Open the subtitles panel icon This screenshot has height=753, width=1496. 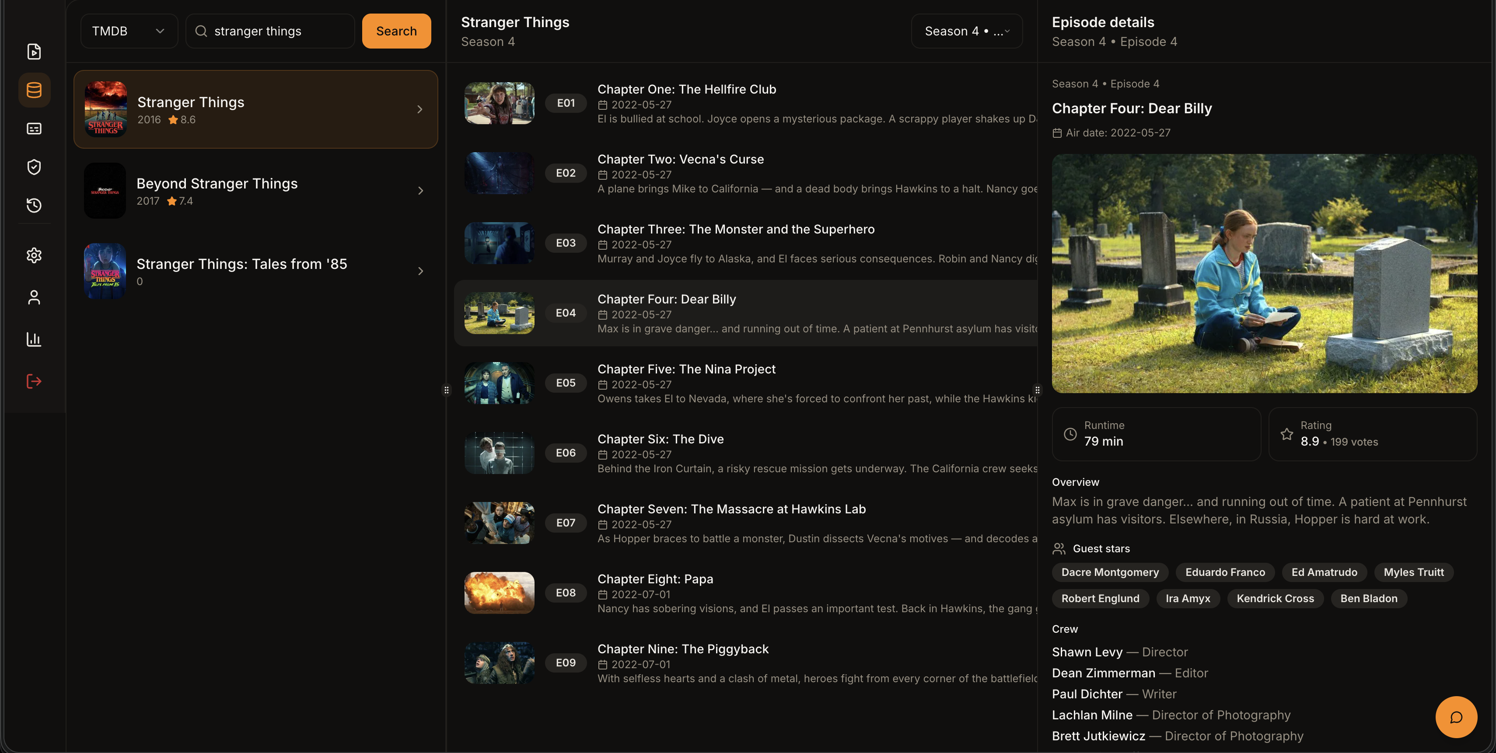(x=34, y=128)
